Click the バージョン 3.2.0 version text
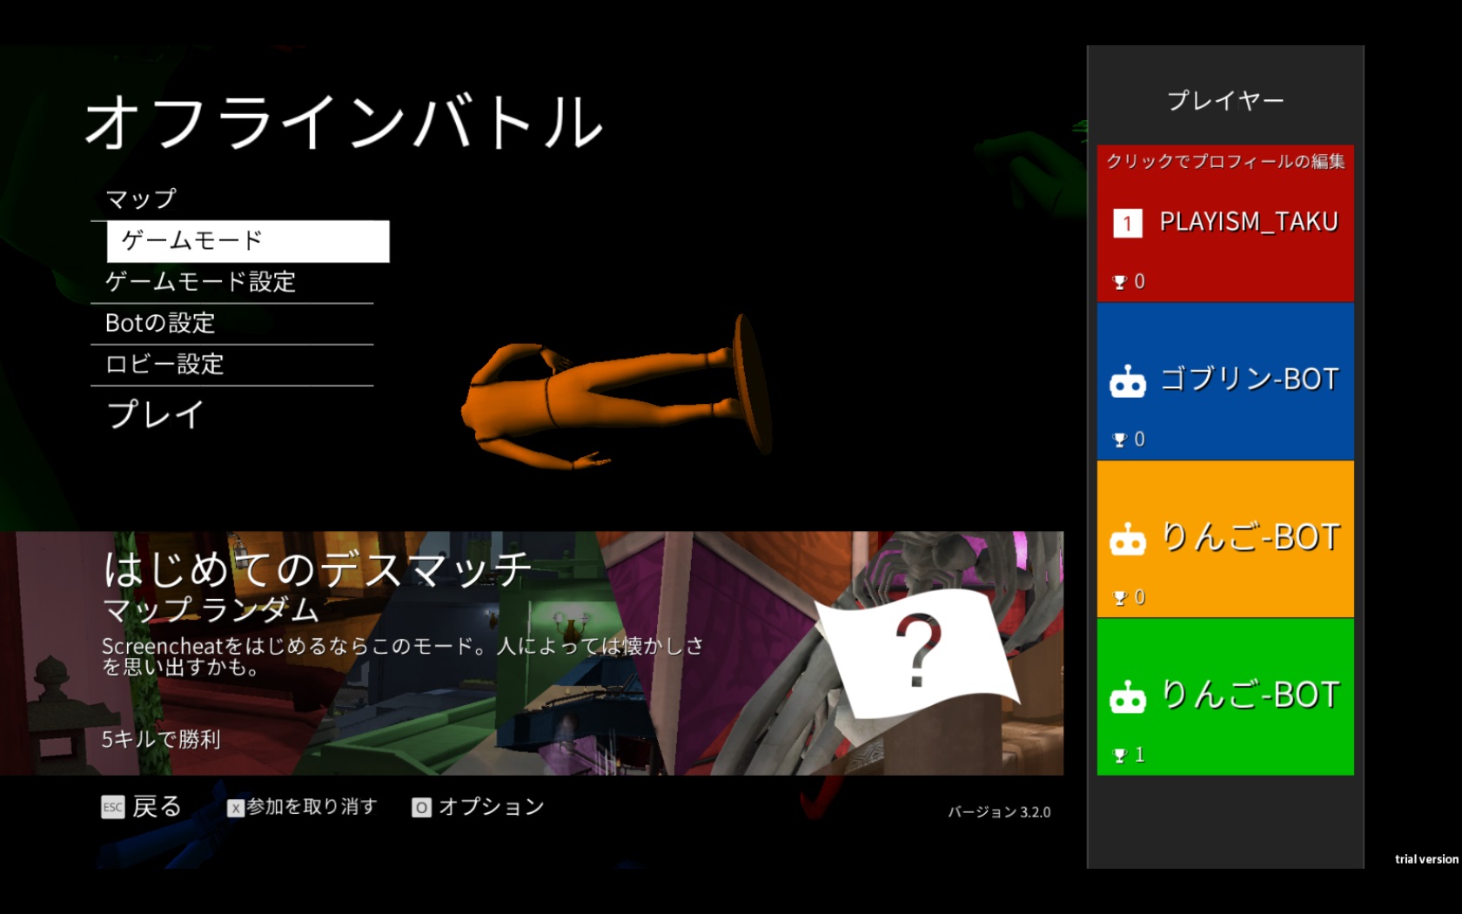This screenshot has width=1462, height=914. tap(999, 812)
